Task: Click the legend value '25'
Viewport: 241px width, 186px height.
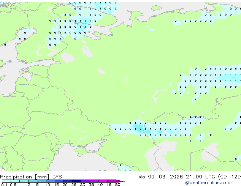Action: pos(74,184)
